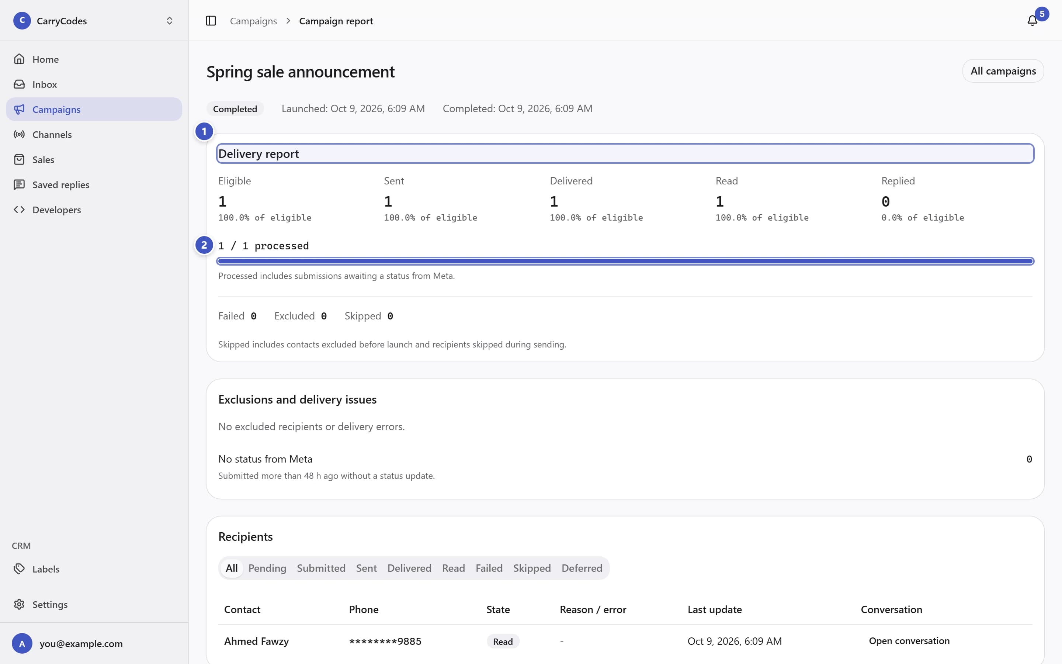Open notifications bell icon
Viewport: 1062px width, 664px height.
click(1032, 21)
